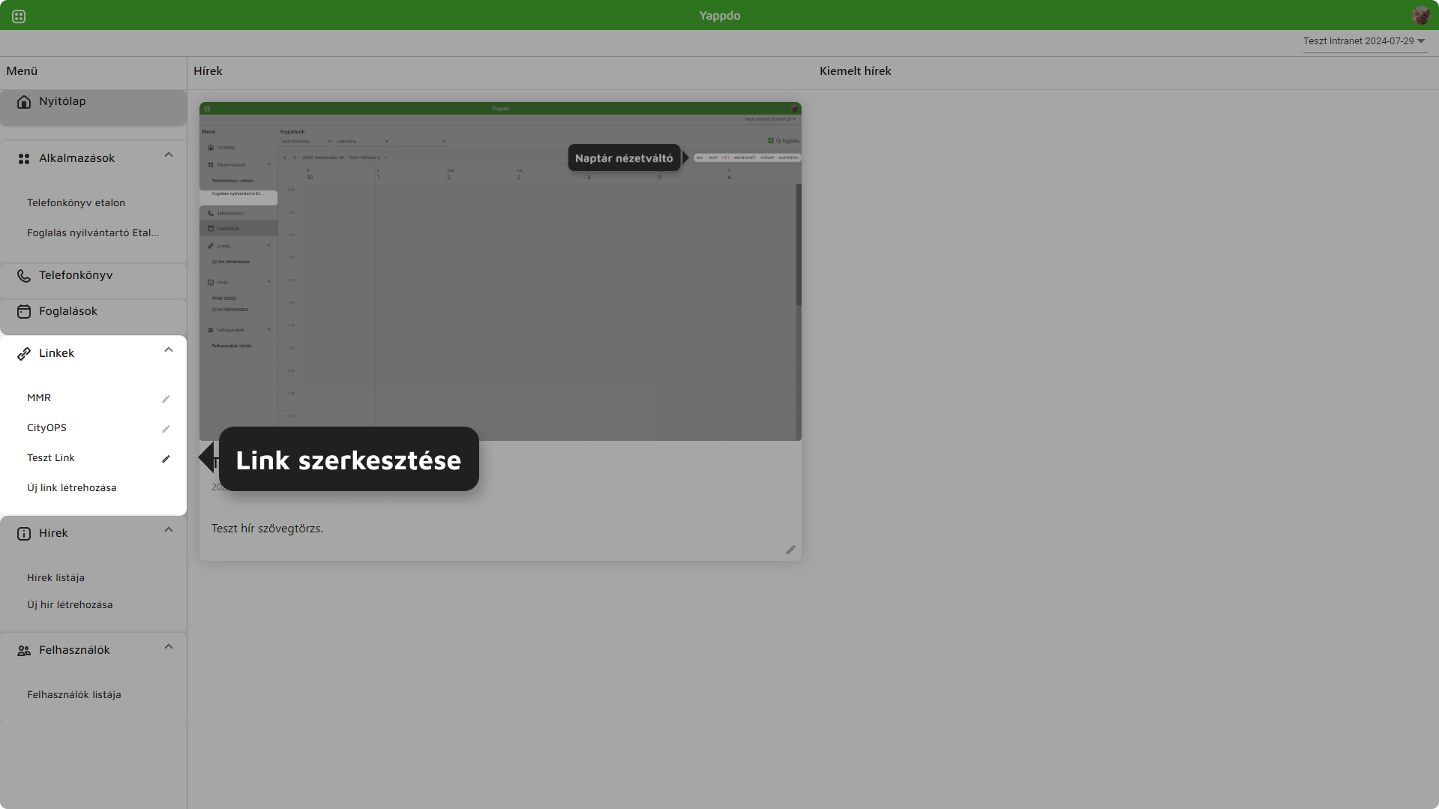Click the edit pencil beside Teszt Link
The height and width of the screenshot is (809, 1439).
point(166,459)
